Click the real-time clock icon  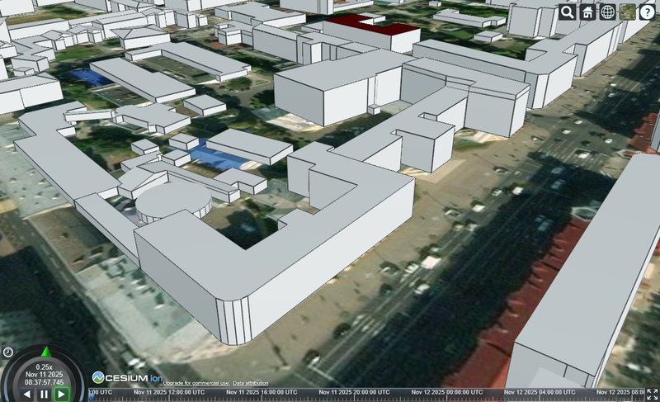coord(7,352)
